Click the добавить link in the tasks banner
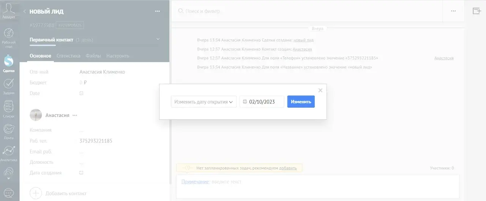 click(x=288, y=168)
